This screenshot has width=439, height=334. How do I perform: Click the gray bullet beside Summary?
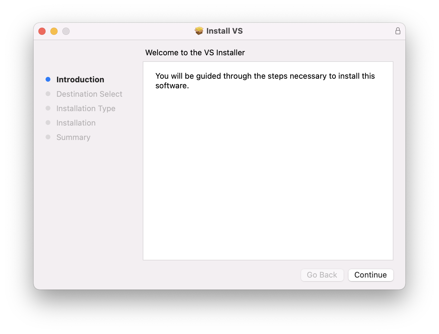48,137
